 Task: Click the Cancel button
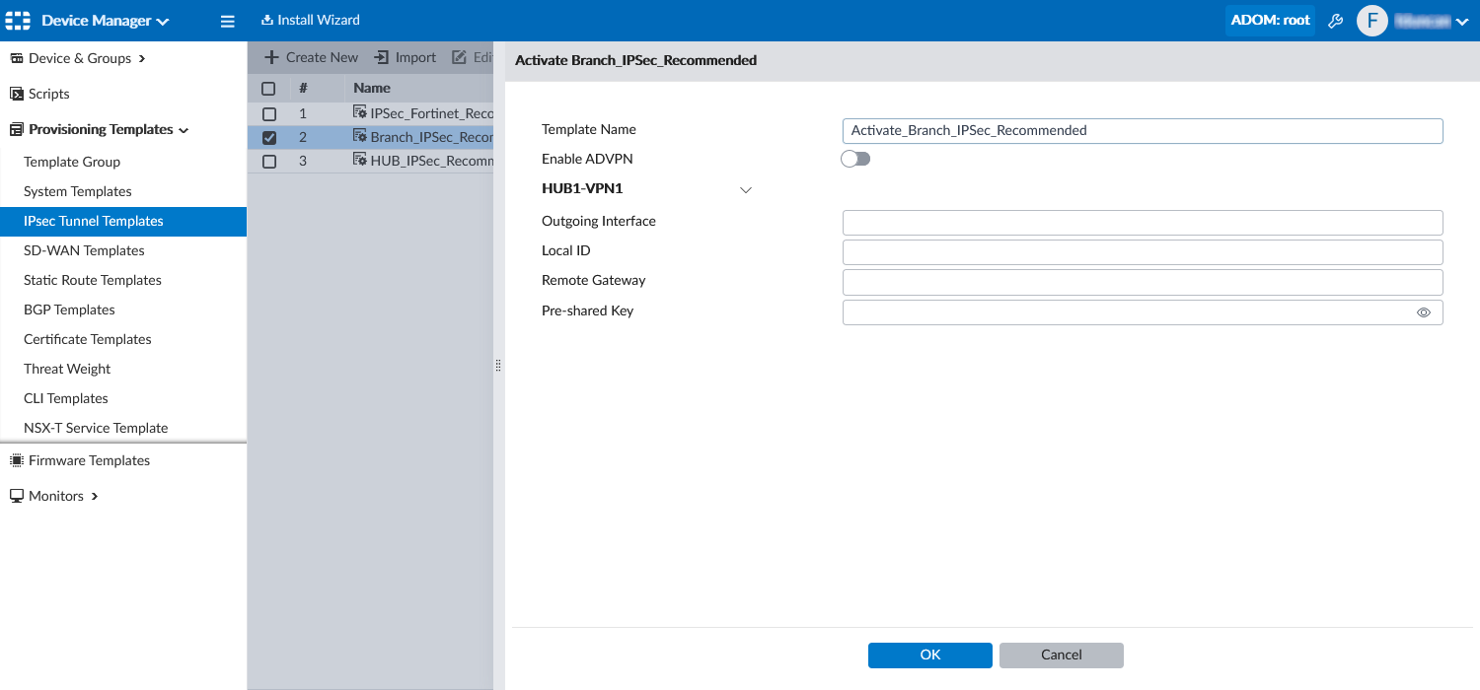1062,655
